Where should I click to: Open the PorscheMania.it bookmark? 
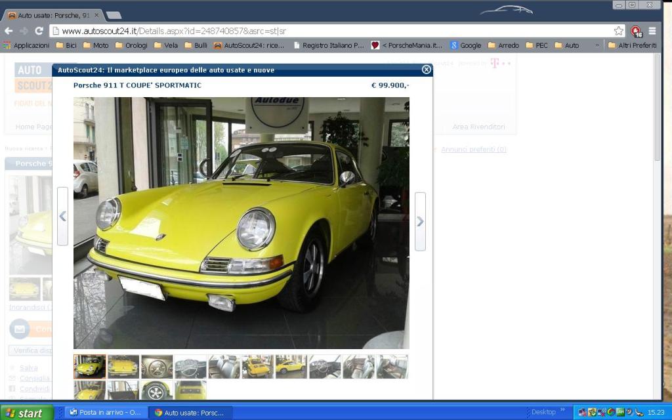pos(407,45)
